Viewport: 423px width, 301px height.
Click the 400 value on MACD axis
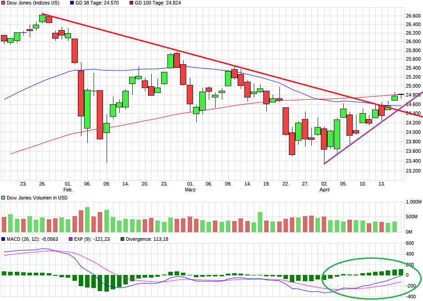click(409, 254)
